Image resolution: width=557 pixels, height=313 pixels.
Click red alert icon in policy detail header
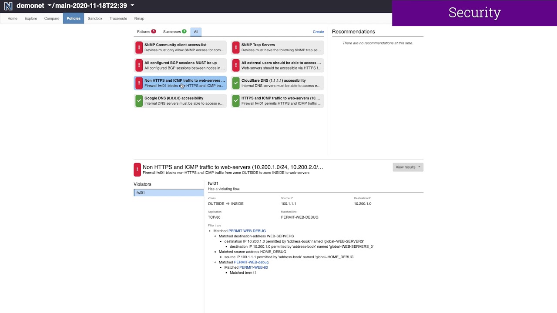click(x=138, y=170)
